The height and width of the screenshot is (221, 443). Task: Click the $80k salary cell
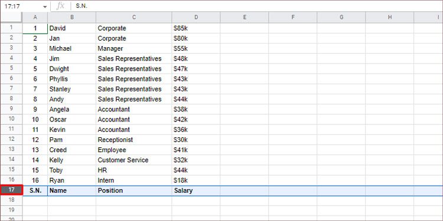[196, 38]
